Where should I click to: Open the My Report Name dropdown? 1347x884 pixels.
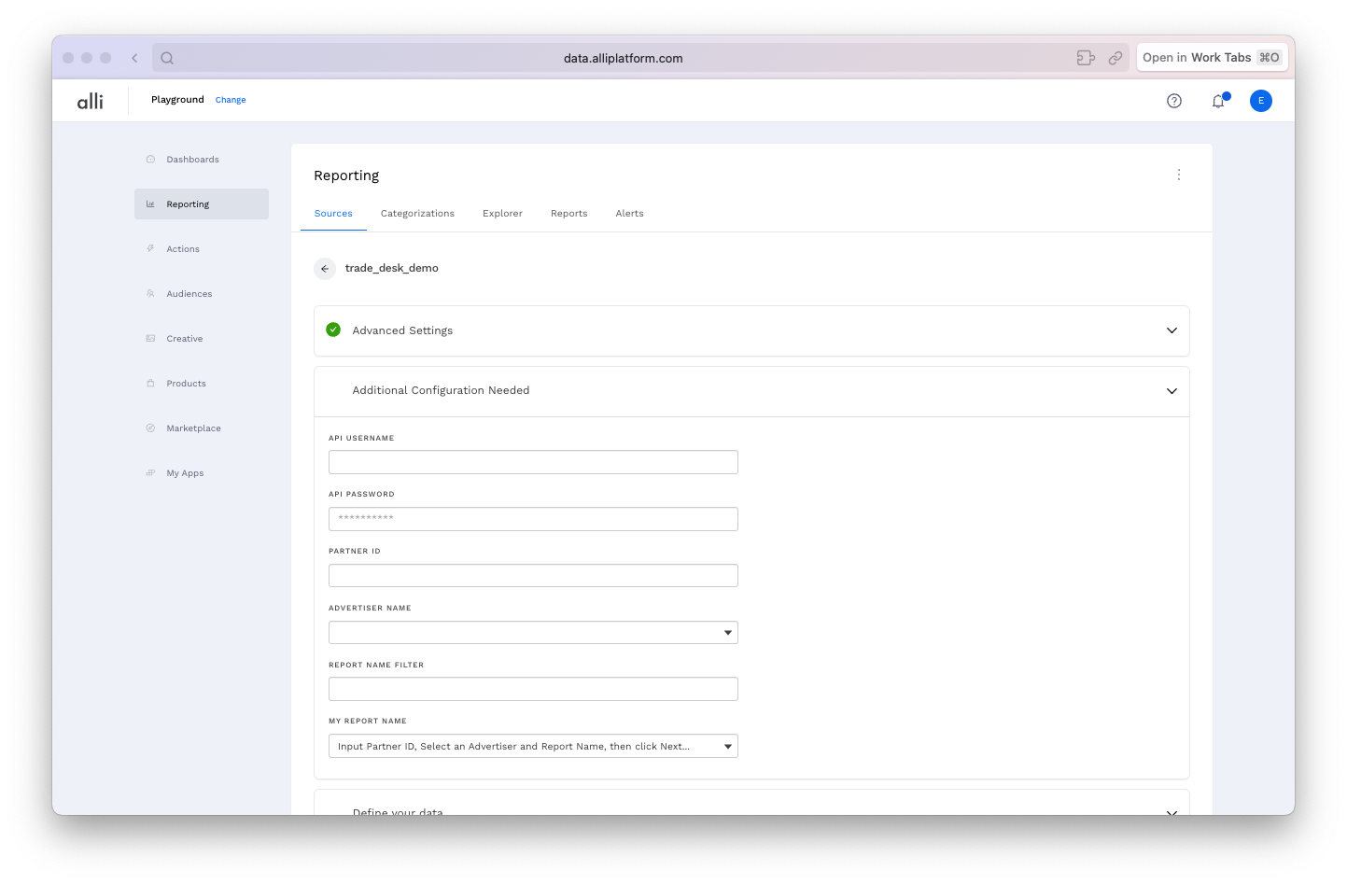coord(533,747)
